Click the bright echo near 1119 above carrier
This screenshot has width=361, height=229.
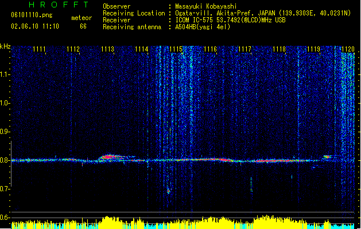(327, 157)
